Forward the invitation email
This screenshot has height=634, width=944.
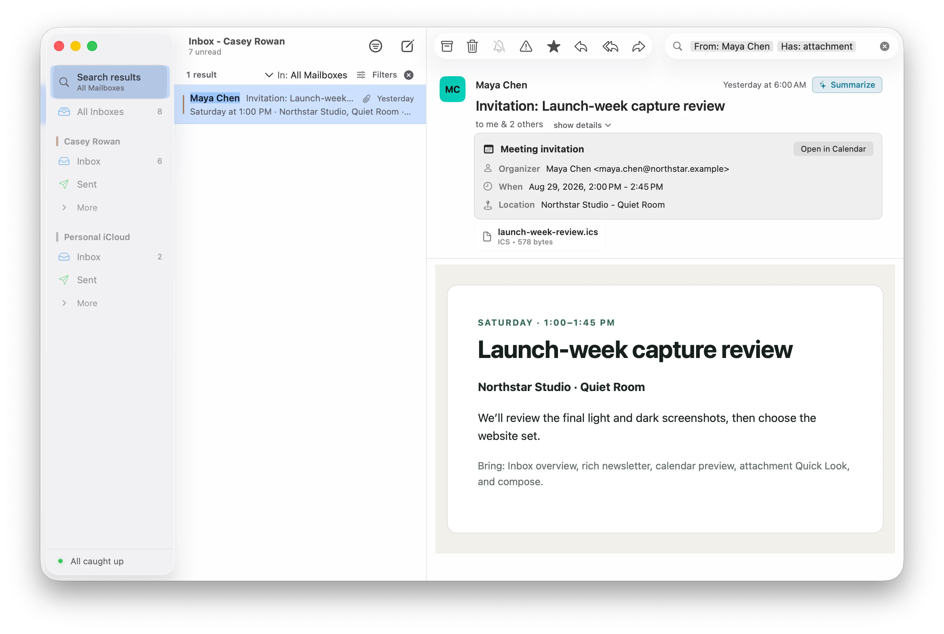tap(638, 46)
